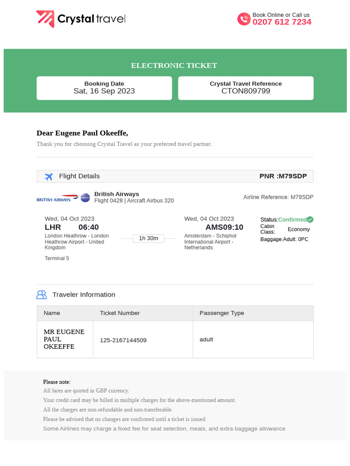350x466 pixels.
Task: Click the ELECTRONIC TICKET heading
Action: tap(174, 66)
